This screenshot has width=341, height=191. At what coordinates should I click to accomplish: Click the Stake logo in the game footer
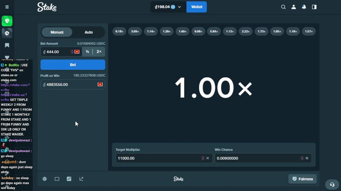(x=178, y=179)
